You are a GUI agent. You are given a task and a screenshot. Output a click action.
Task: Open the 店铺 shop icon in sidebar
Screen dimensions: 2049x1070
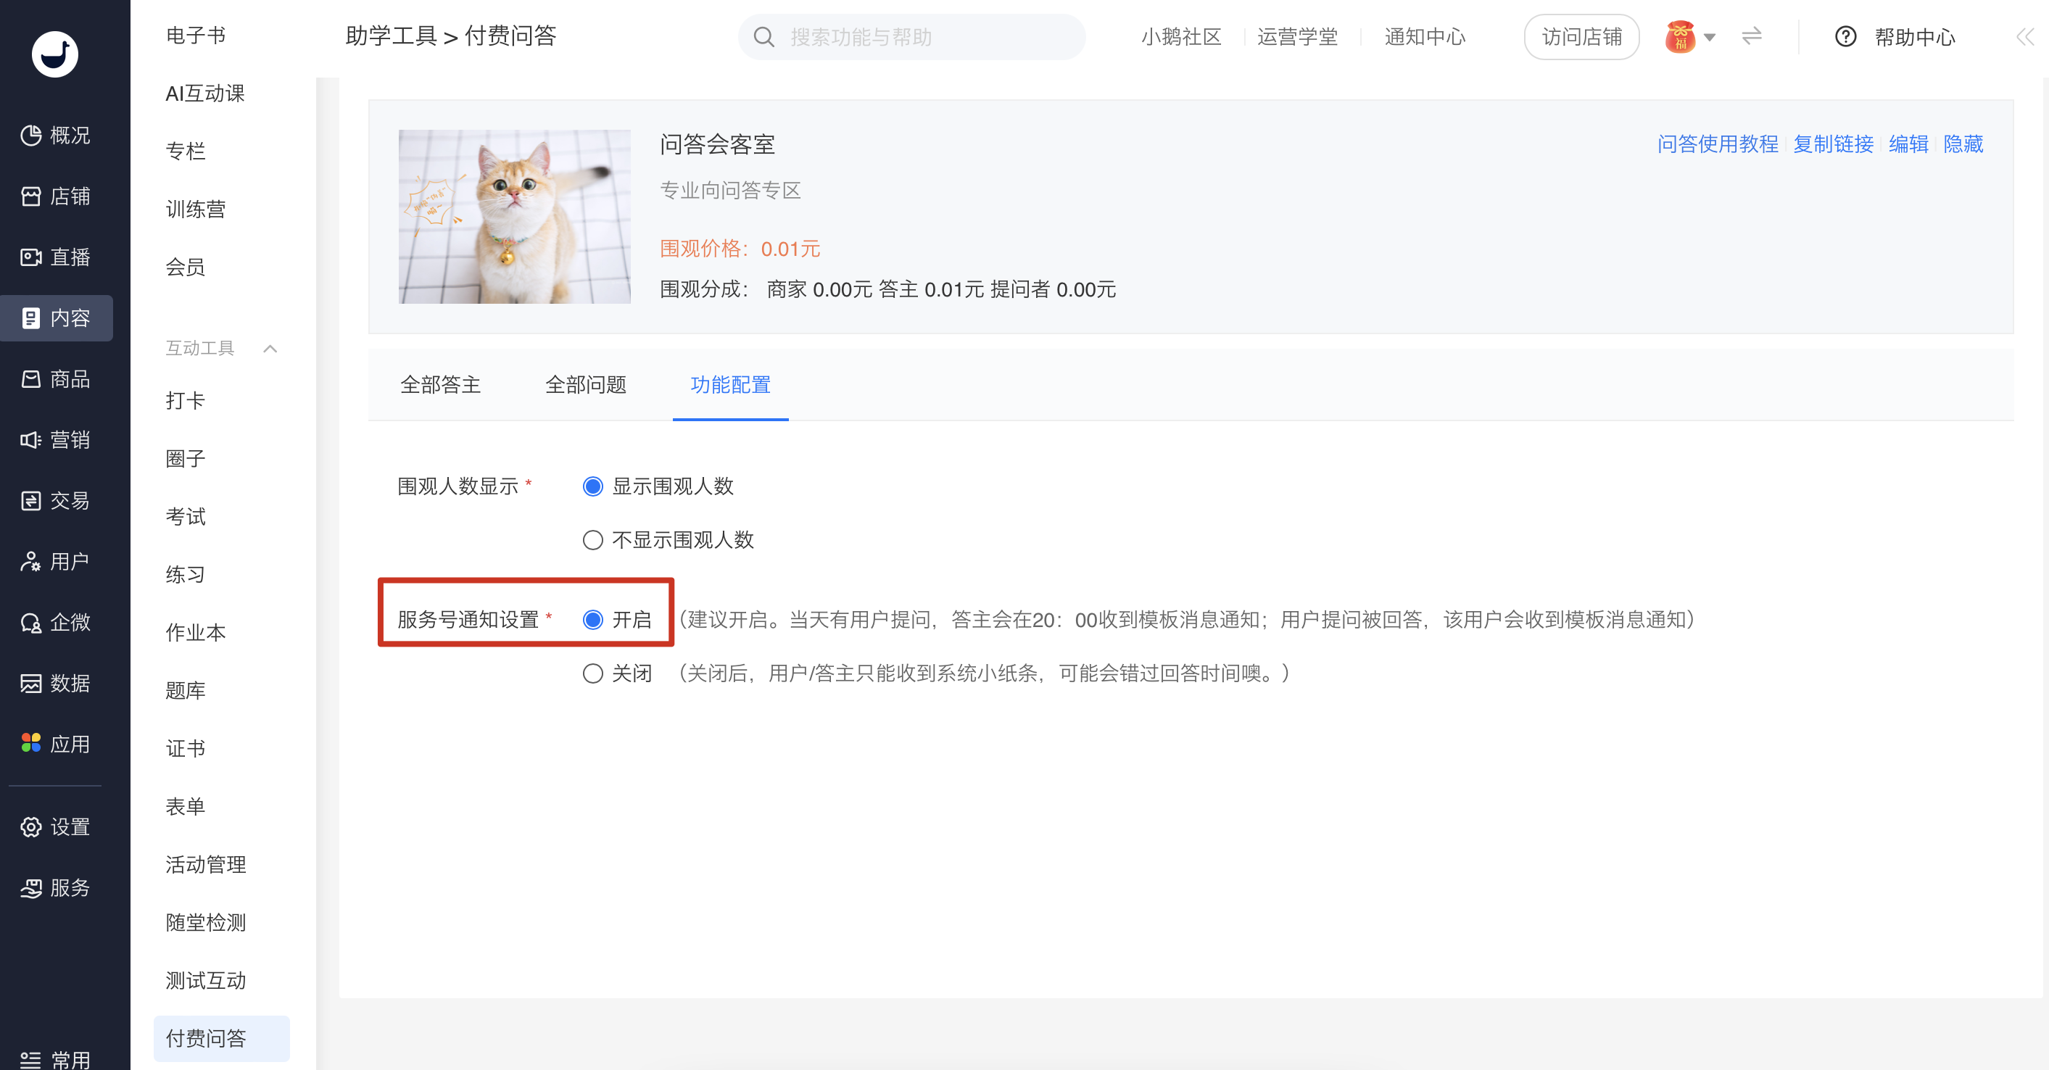(x=31, y=196)
